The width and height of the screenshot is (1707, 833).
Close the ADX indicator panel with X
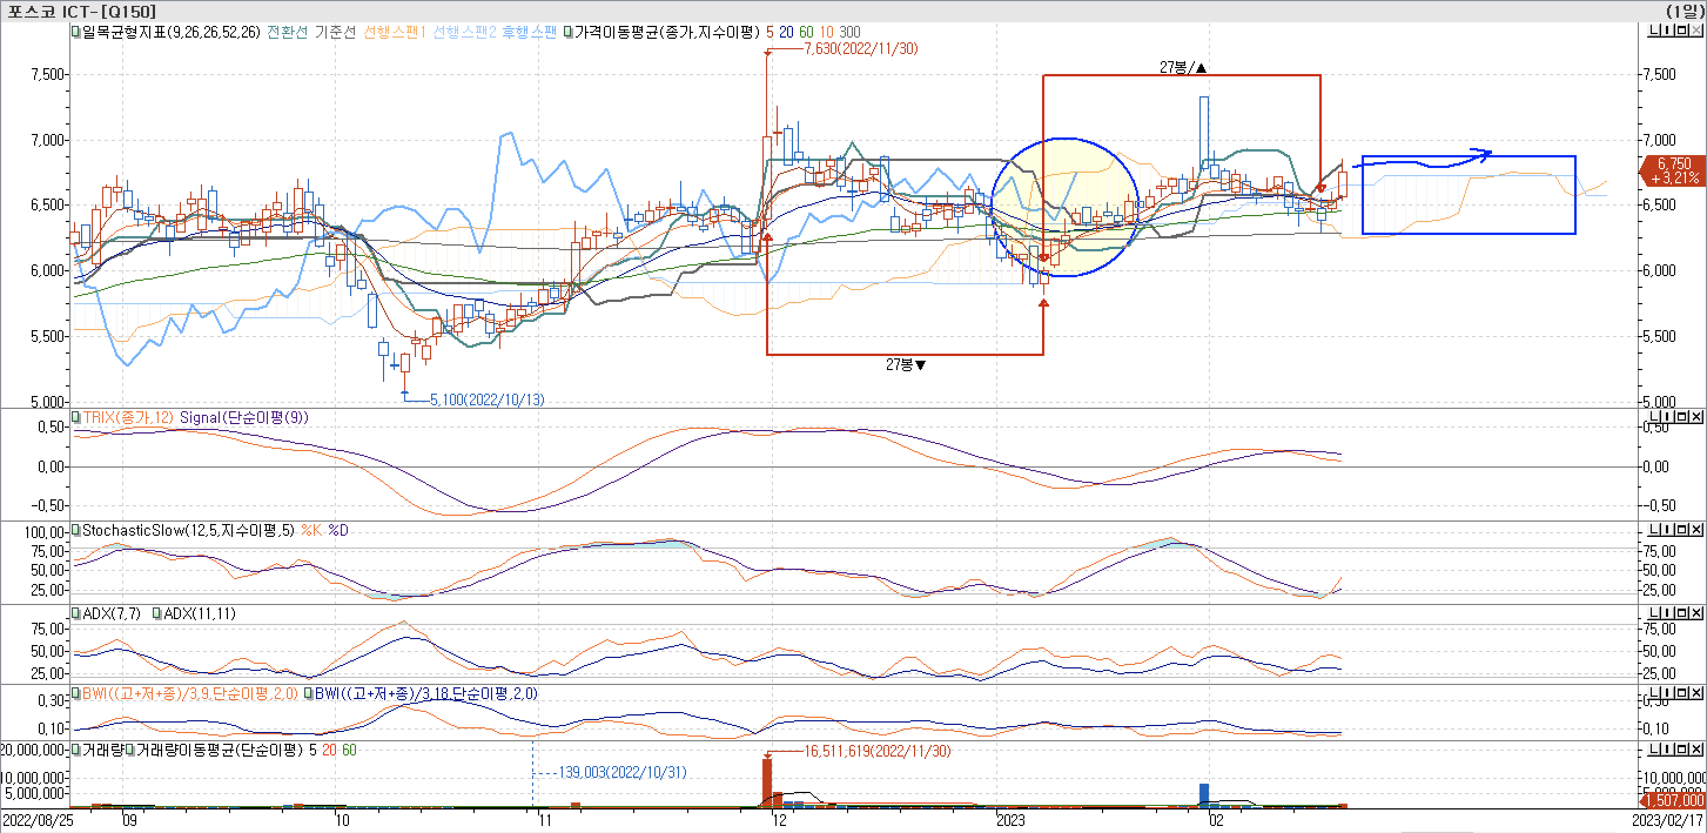tap(1696, 612)
